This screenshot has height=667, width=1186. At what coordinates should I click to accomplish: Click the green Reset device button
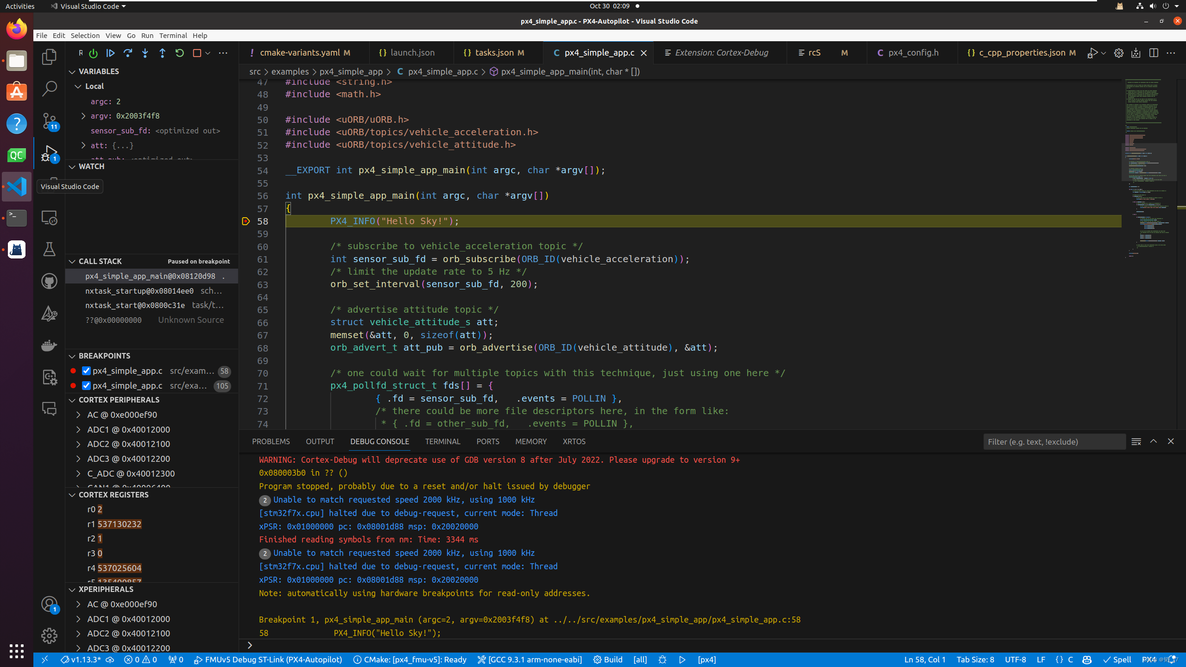pyautogui.click(x=93, y=53)
